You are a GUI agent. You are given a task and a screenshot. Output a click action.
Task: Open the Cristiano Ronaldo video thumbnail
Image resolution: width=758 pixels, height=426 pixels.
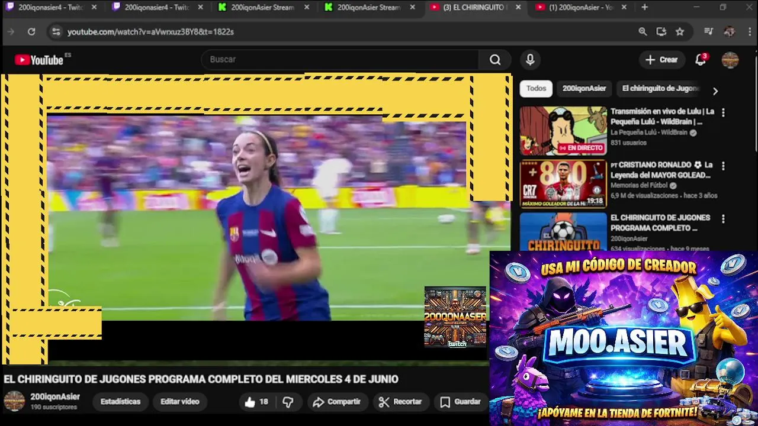coord(563,184)
